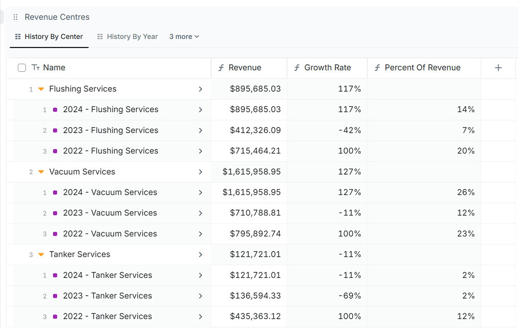Collapse the Flushing Services group
This screenshot has width=518, height=328.
point(41,89)
